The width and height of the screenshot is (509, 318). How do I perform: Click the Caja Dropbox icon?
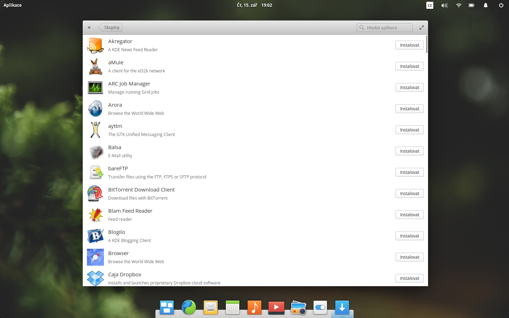tap(95, 278)
